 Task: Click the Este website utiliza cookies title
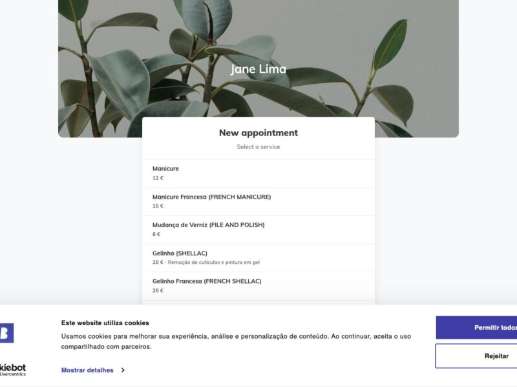pos(105,323)
